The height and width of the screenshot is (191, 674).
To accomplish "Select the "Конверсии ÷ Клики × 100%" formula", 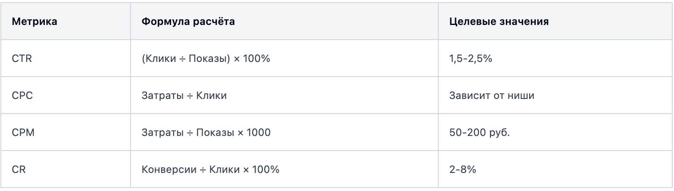I will click(210, 169).
